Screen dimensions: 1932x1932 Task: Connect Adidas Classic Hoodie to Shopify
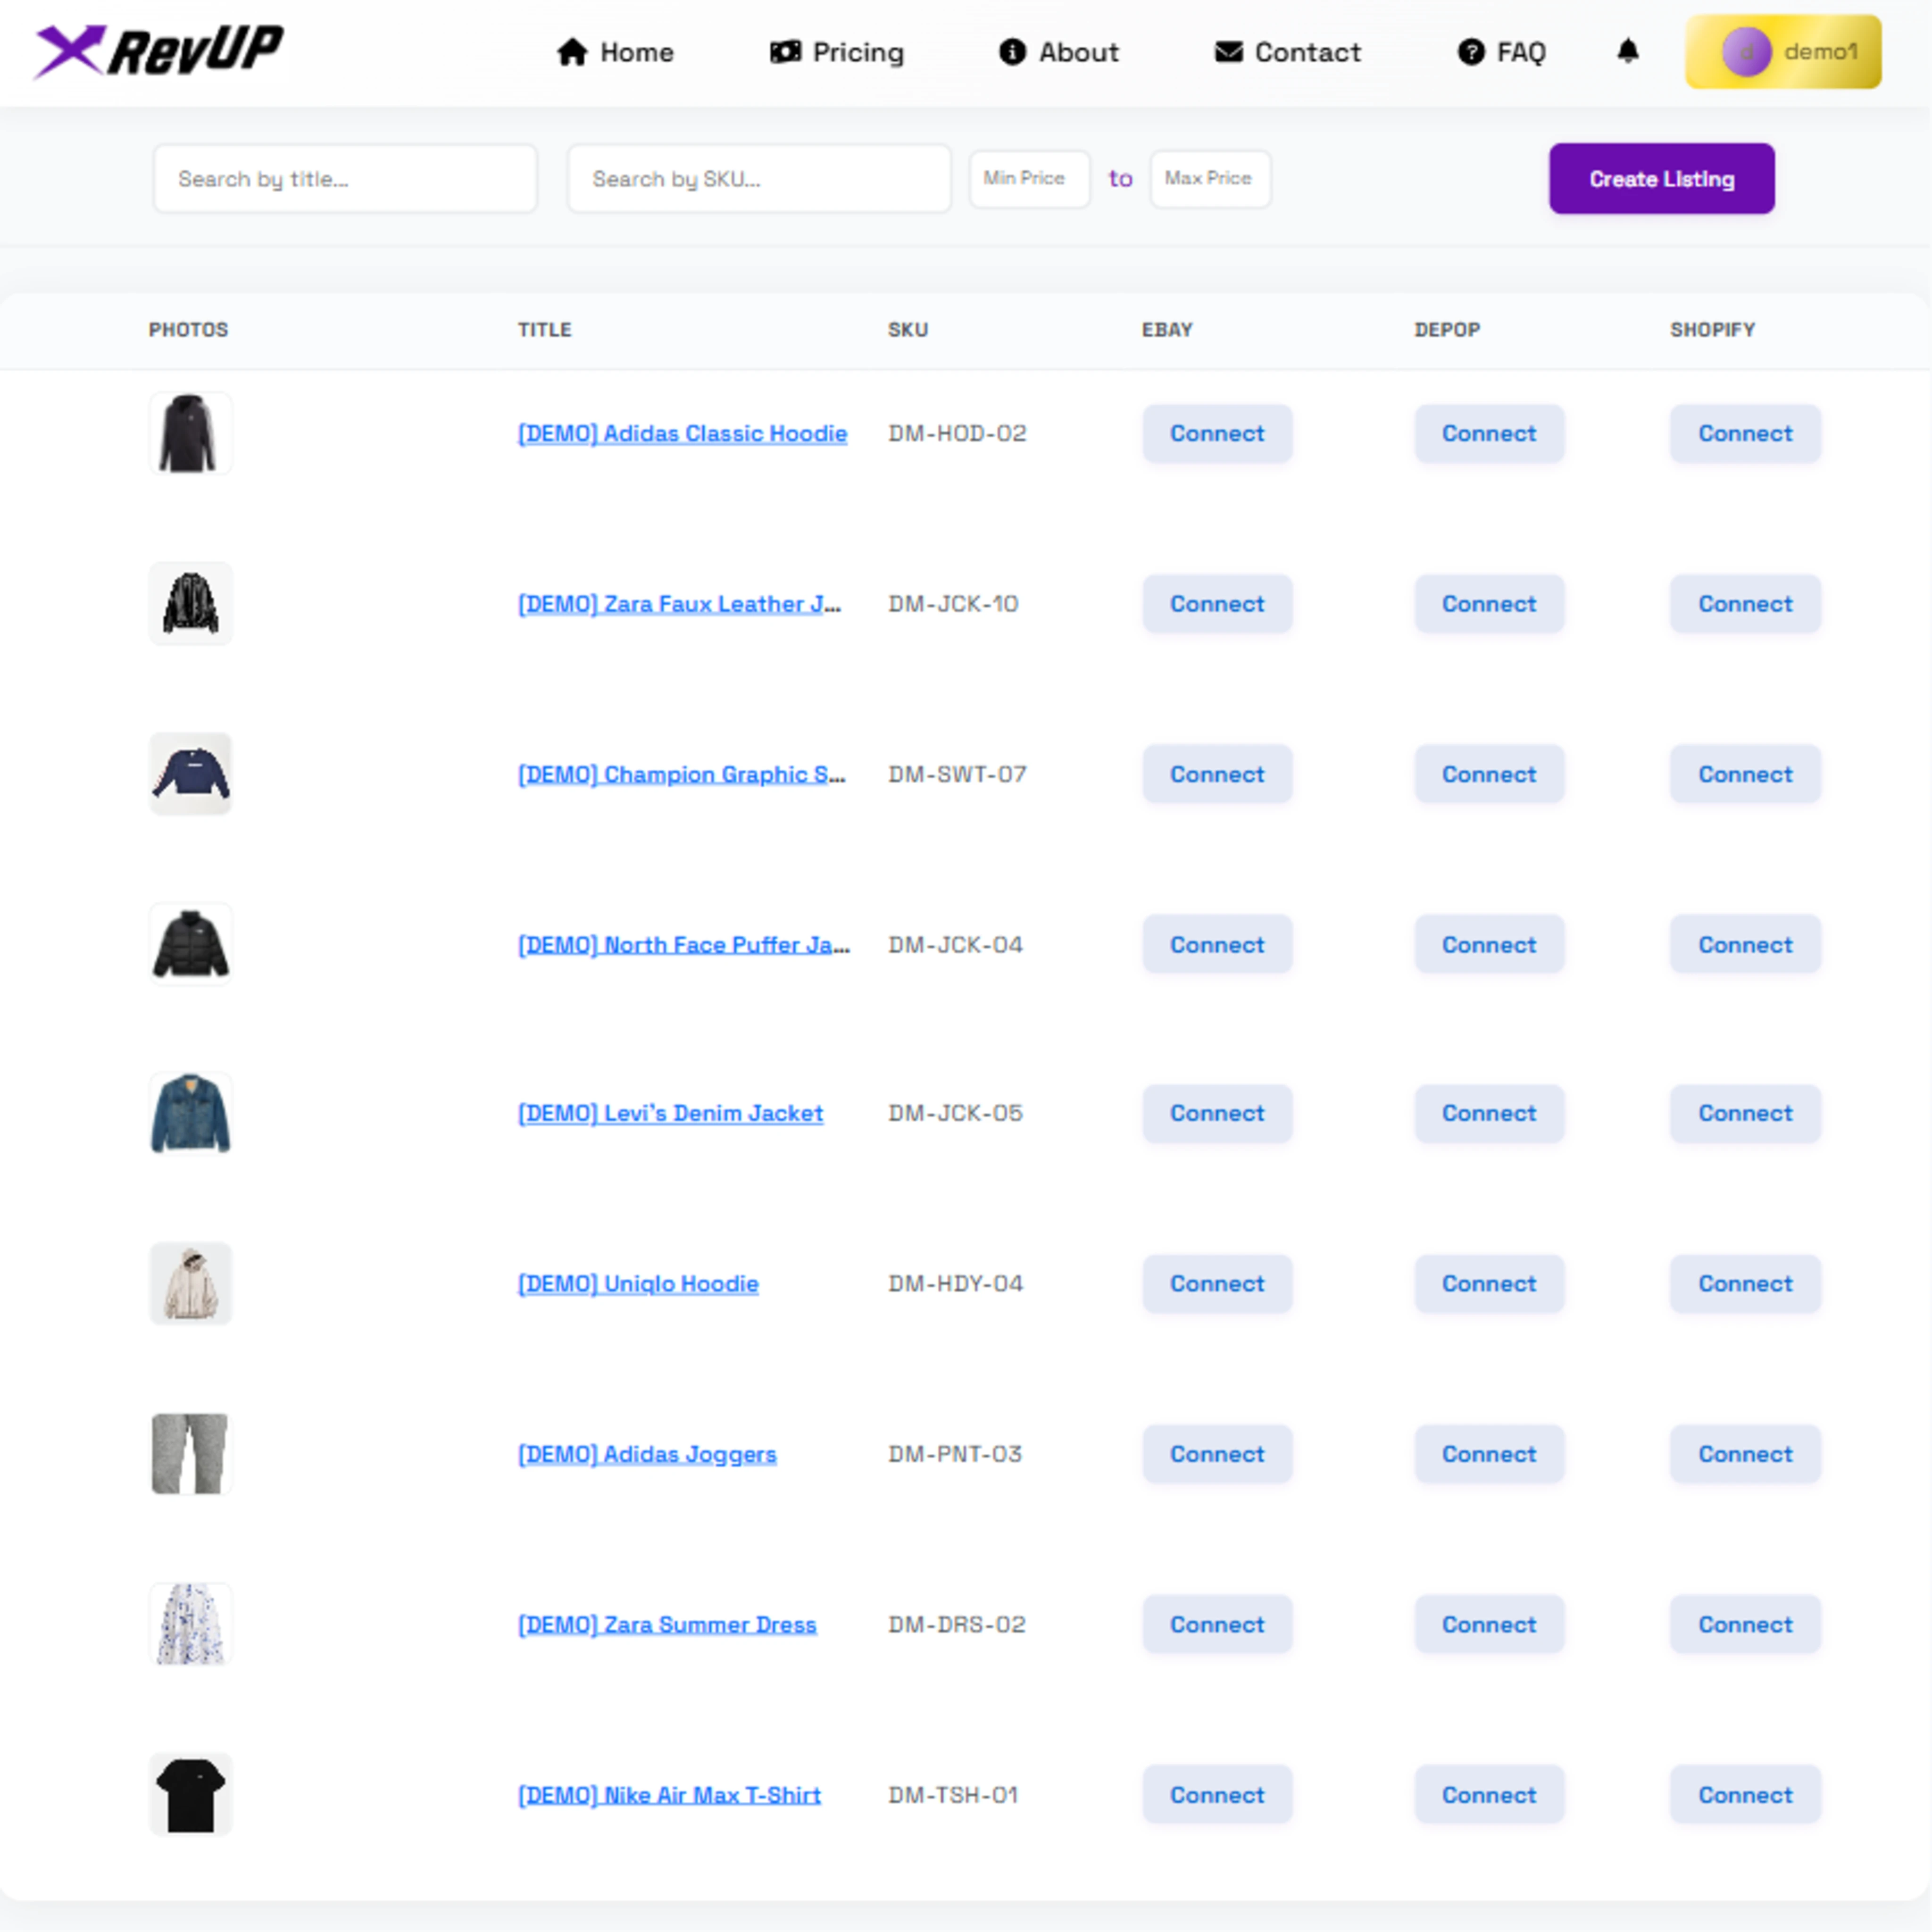[1745, 433]
